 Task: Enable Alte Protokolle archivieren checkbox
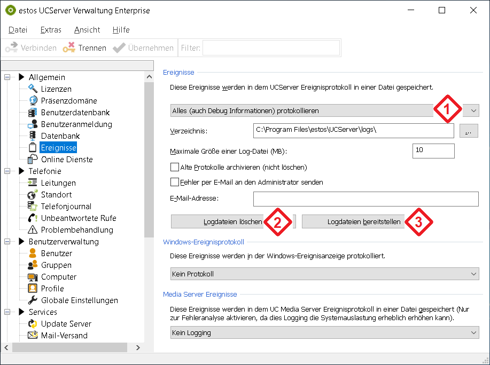[174, 167]
